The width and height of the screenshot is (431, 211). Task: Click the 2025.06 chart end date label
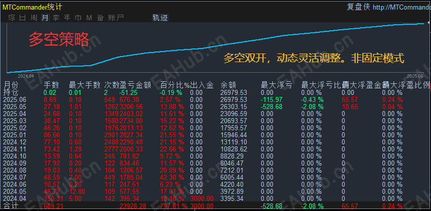point(415,76)
